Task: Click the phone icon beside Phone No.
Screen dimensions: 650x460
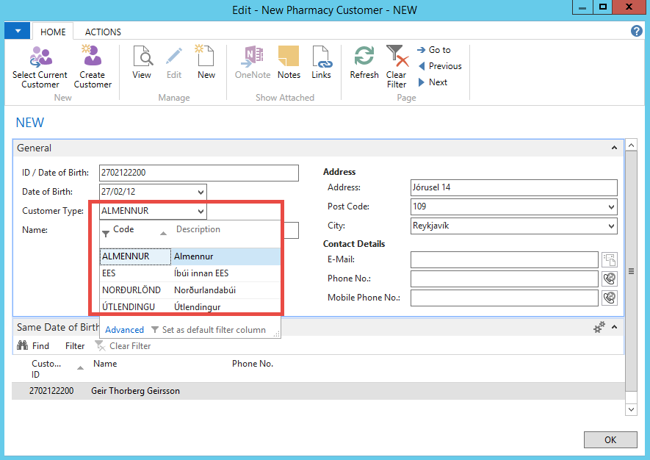Action: click(x=609, y=278)
